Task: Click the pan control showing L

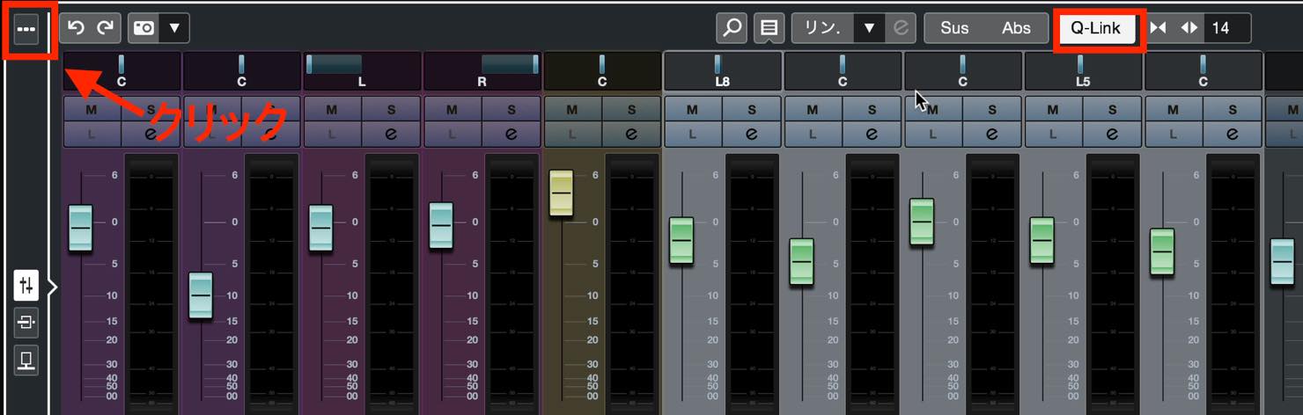Action: click(362, 71)
